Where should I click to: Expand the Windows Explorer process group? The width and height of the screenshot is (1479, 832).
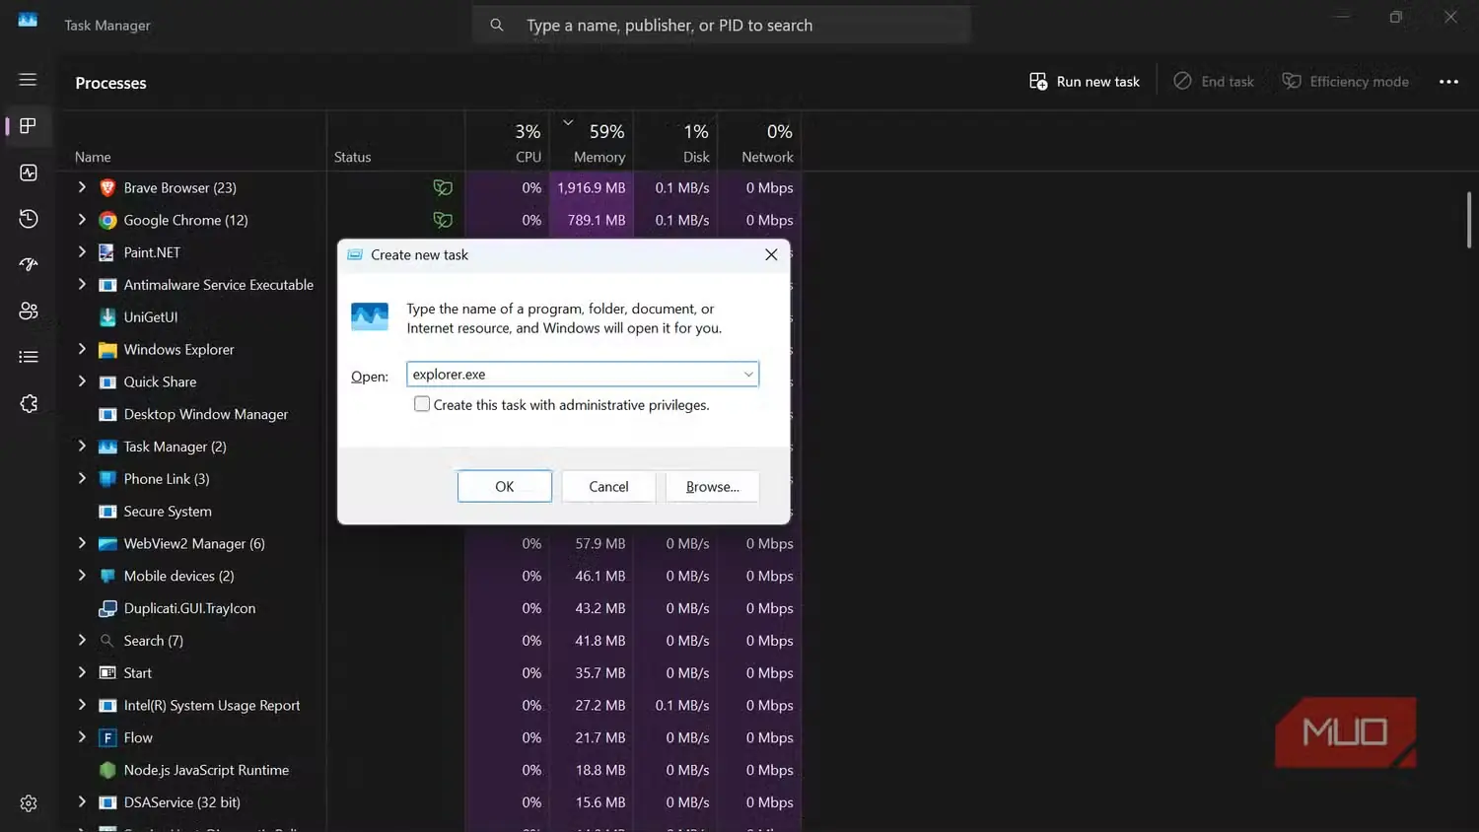pos(82,349)
